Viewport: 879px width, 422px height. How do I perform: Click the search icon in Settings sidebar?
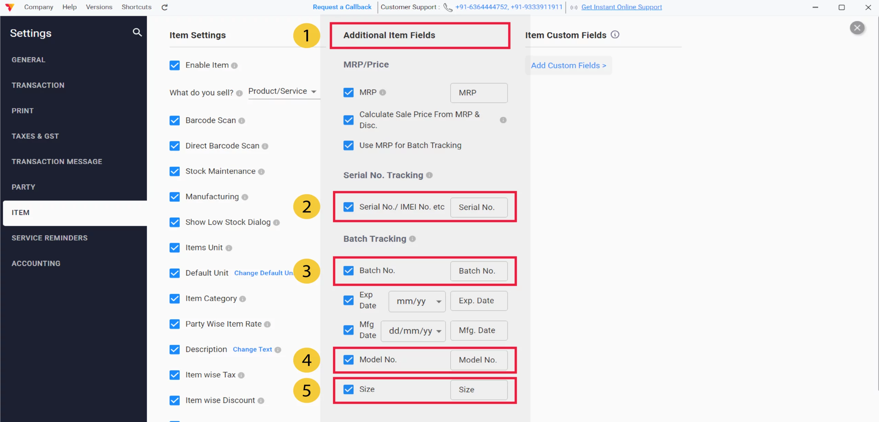(137, 32)
